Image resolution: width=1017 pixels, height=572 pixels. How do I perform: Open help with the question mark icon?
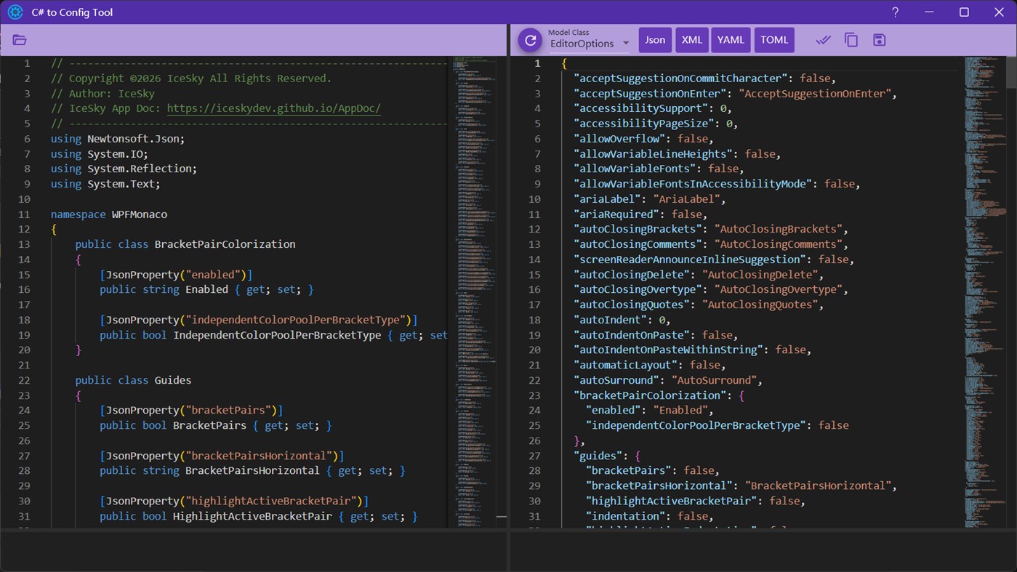(x=895, y=12)
